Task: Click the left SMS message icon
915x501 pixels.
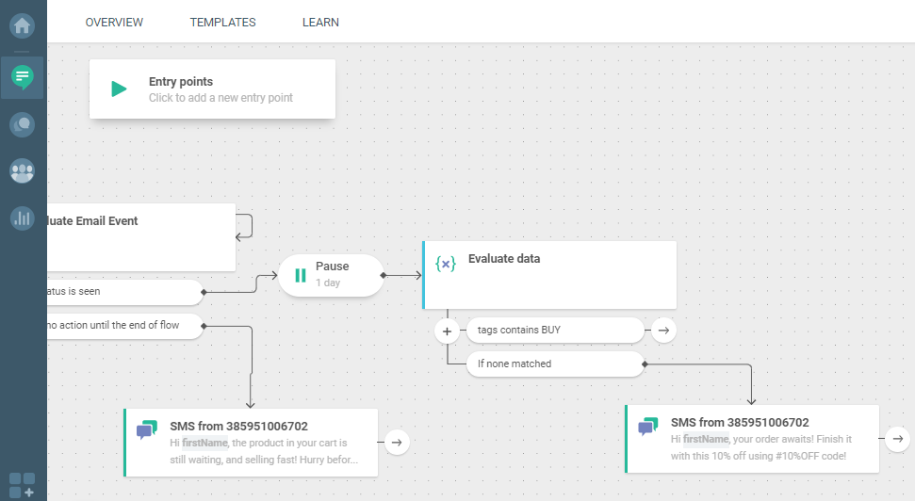Action: point(147,430)
